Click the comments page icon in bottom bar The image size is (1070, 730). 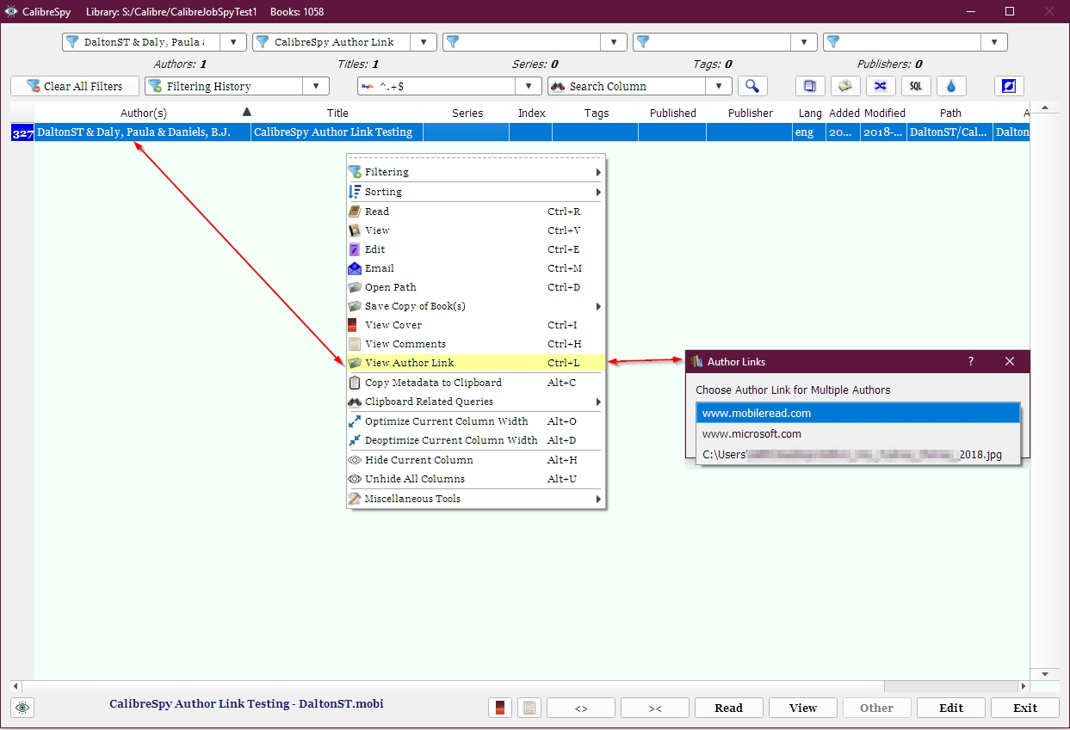529,708
